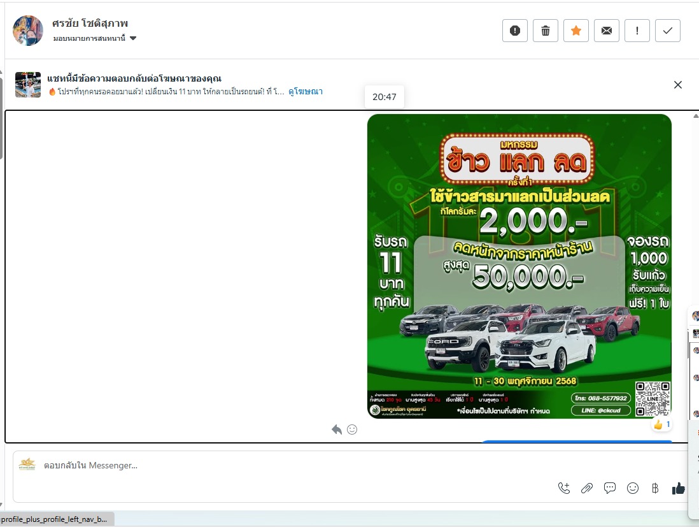The height and width of the screenshot is (527, 699).
Task: Click the baht payment request icon
Action: pyautogui.click(x=655, y=488)
